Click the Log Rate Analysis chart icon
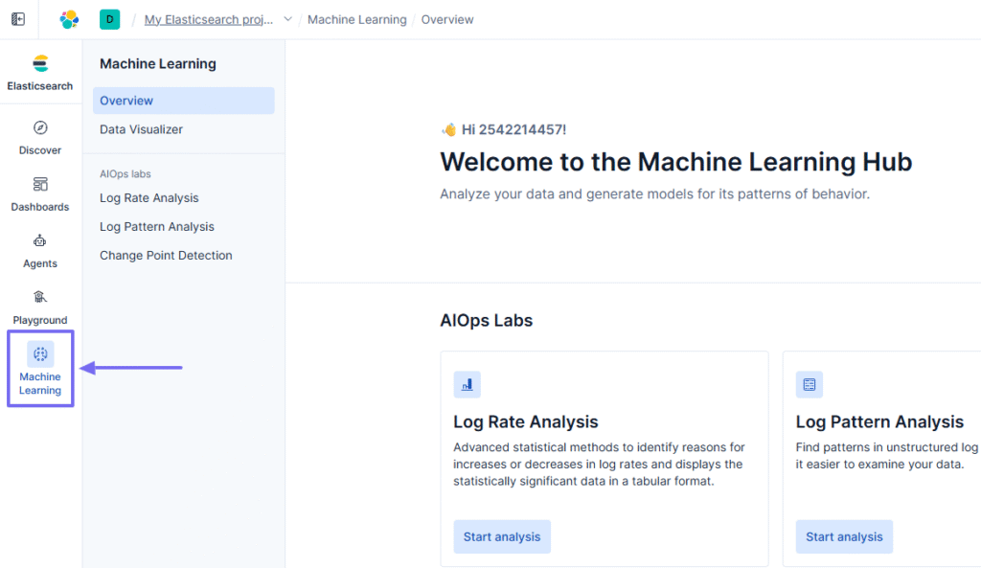This screenshot has height=568, width=981. (x=467, y=384)
